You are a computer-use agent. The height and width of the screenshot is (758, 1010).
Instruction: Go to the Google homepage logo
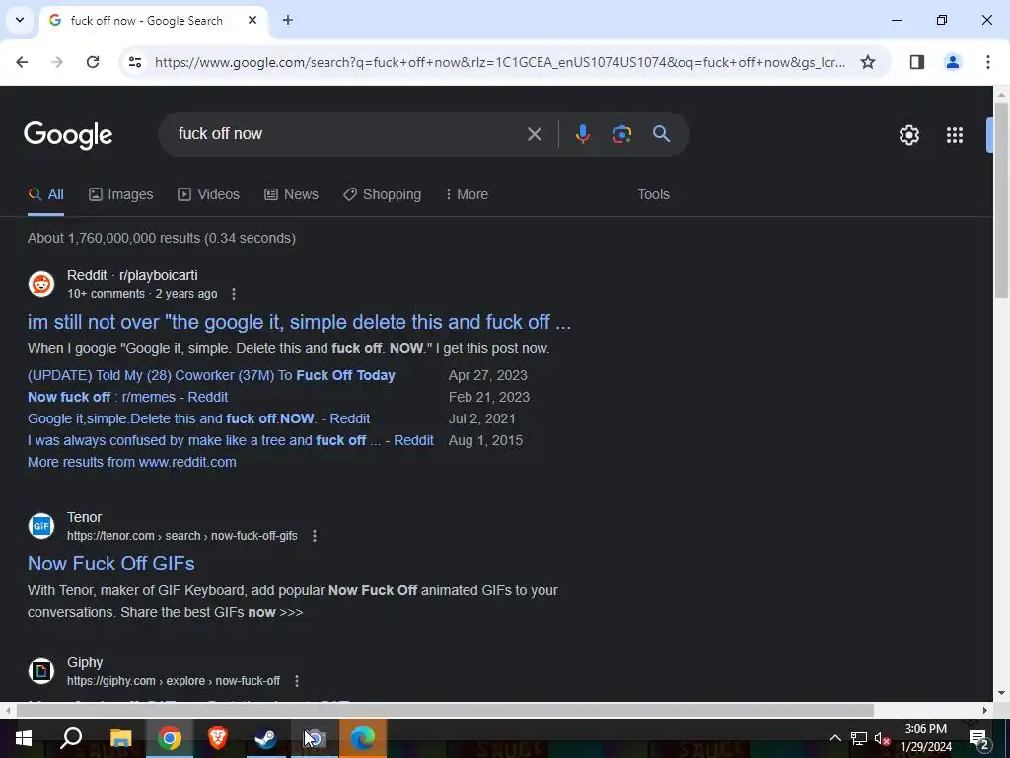tap(68, 135)
